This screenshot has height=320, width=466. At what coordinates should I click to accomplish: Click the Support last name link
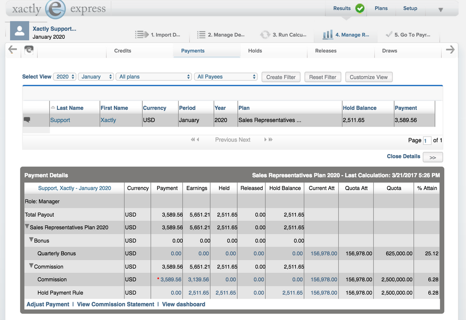60,120
